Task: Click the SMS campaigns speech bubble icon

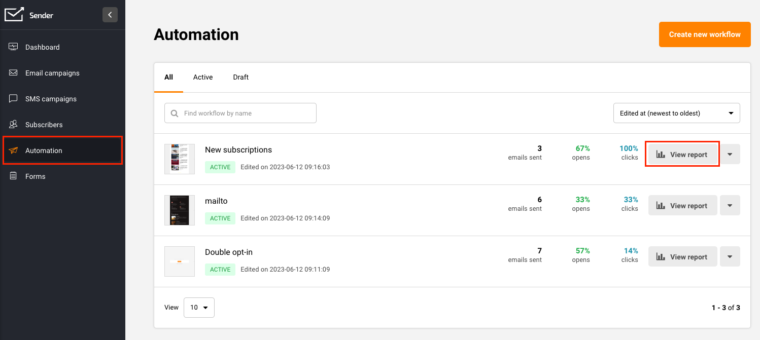Action: tap(14, 99)
